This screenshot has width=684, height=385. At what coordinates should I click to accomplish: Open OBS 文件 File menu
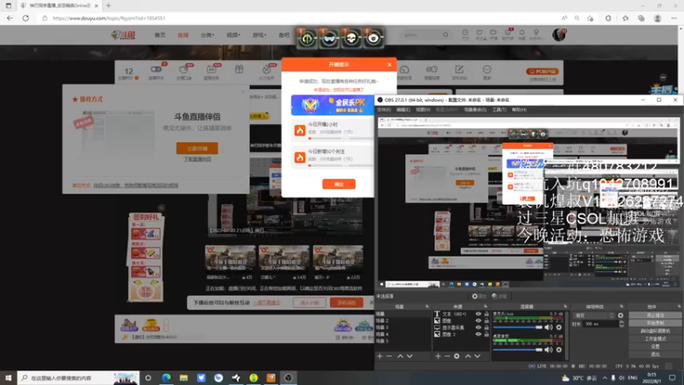[384, 110]
